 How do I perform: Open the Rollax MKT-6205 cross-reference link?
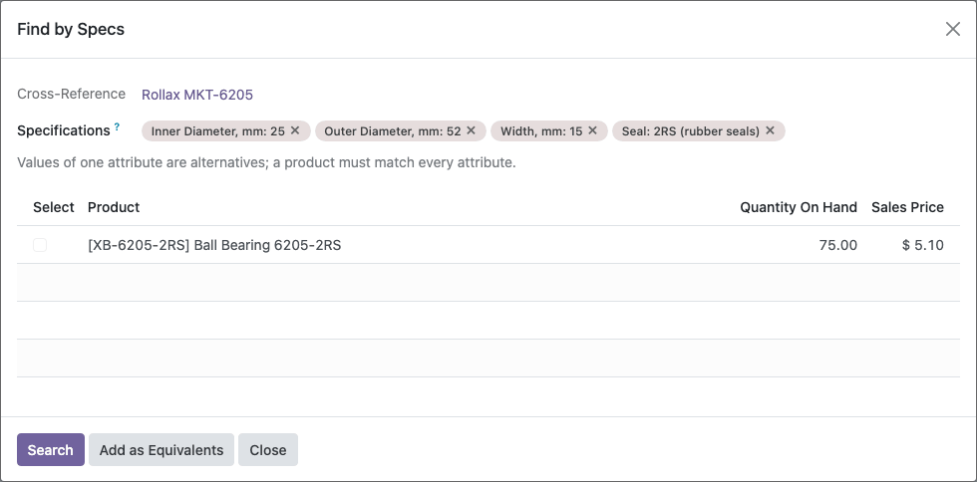(197, 95)
